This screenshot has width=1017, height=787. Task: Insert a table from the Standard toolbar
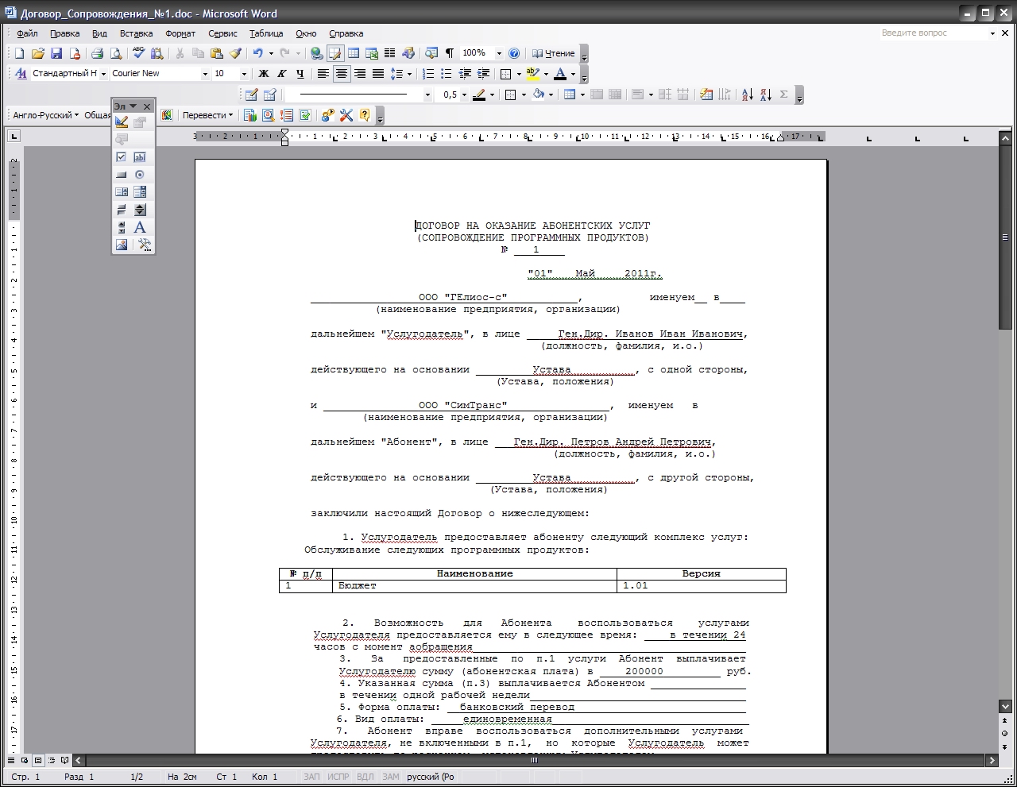point(354,53)
